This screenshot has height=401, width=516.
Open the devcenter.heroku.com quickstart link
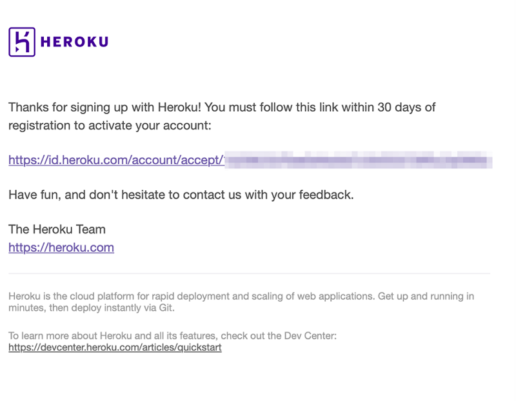pyautogui.click(x=115, y=347)
